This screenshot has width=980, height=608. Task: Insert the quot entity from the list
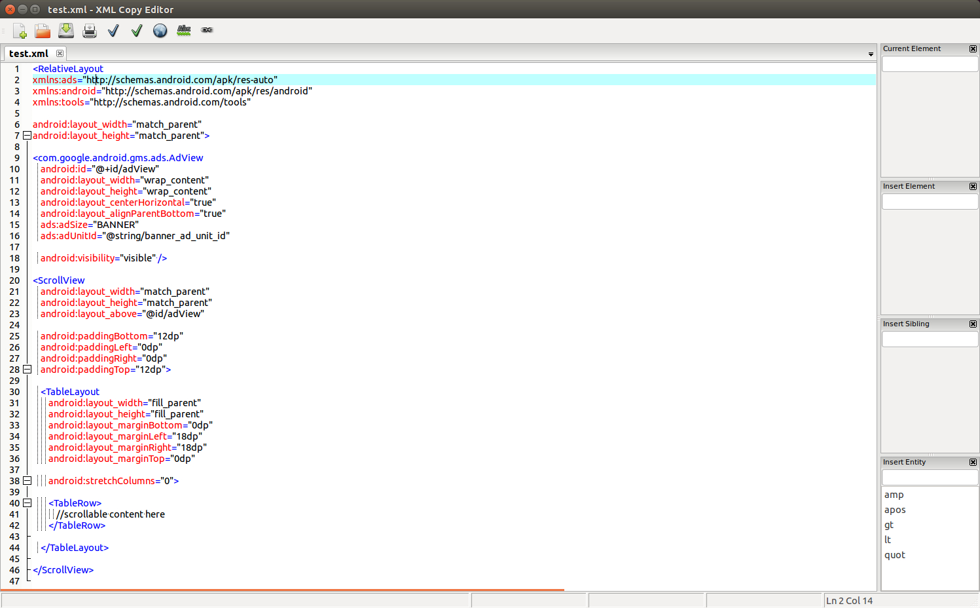click(895, 554)
